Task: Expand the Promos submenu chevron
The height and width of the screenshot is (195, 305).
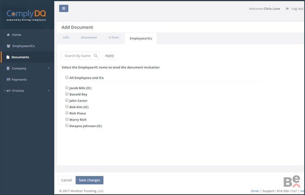Action: click(49, 91)
